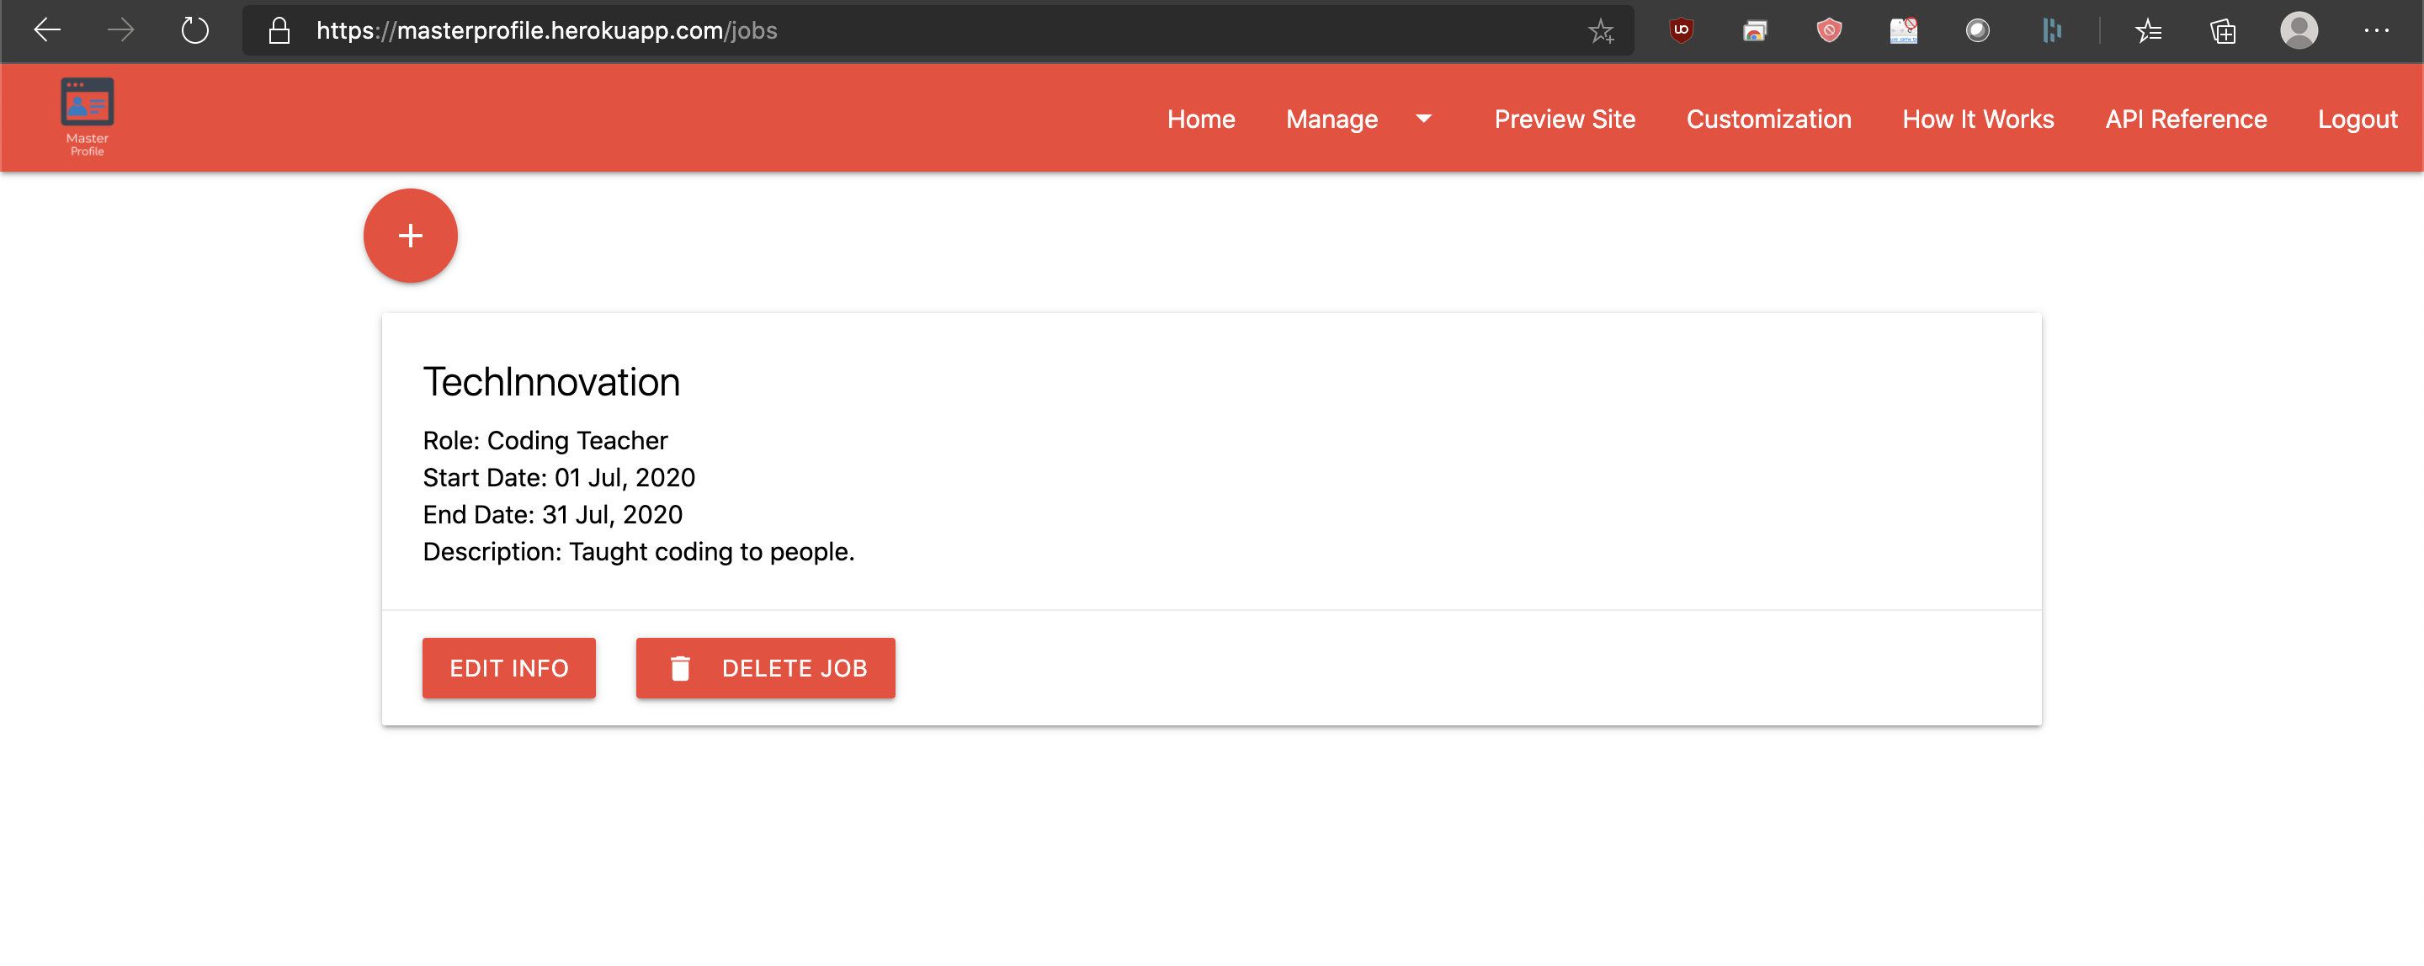Click the browser back arrow

46,30
